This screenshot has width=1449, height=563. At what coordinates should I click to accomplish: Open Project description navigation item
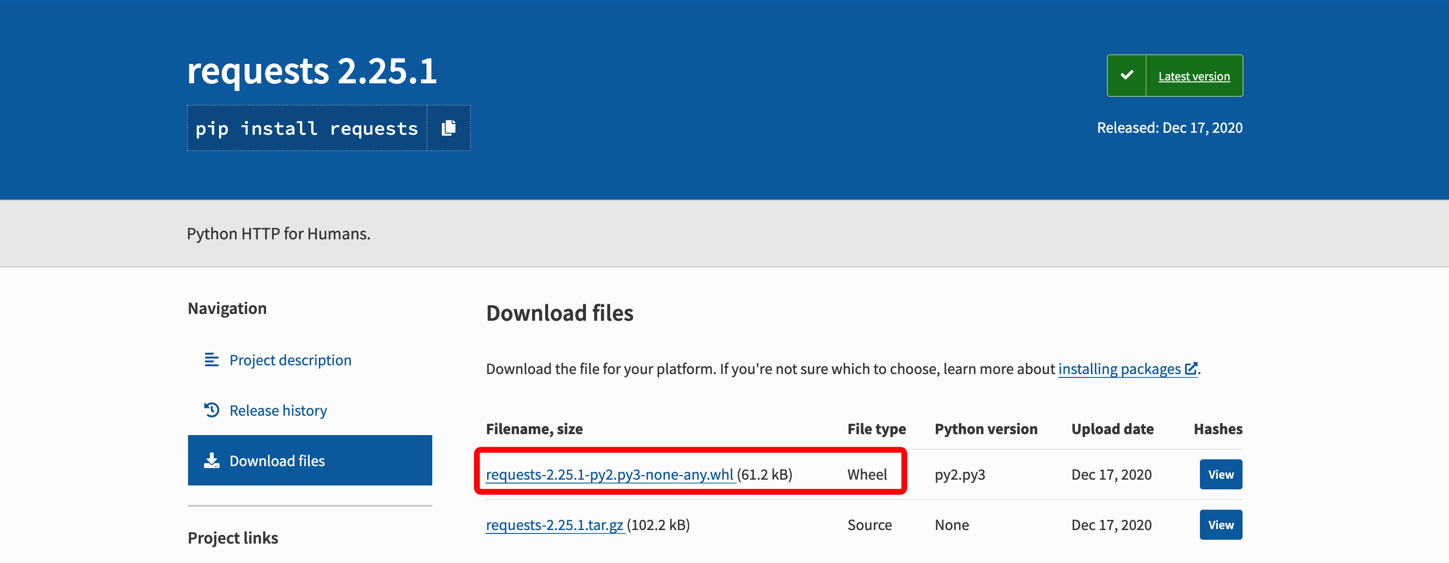290,360
